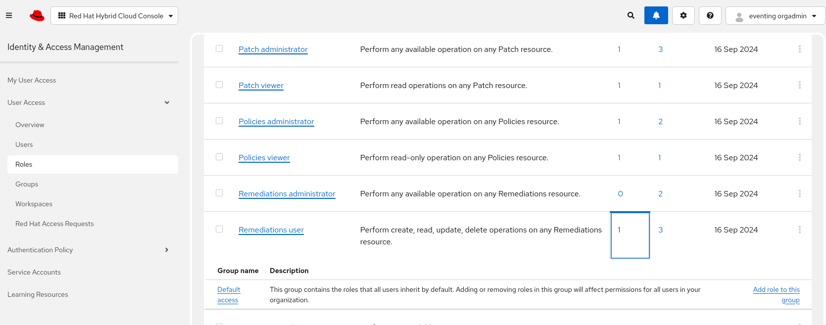Open Workspaces in the sidebar
The height and width of the screenshot is (325, 826).
[x=34, y=204]
